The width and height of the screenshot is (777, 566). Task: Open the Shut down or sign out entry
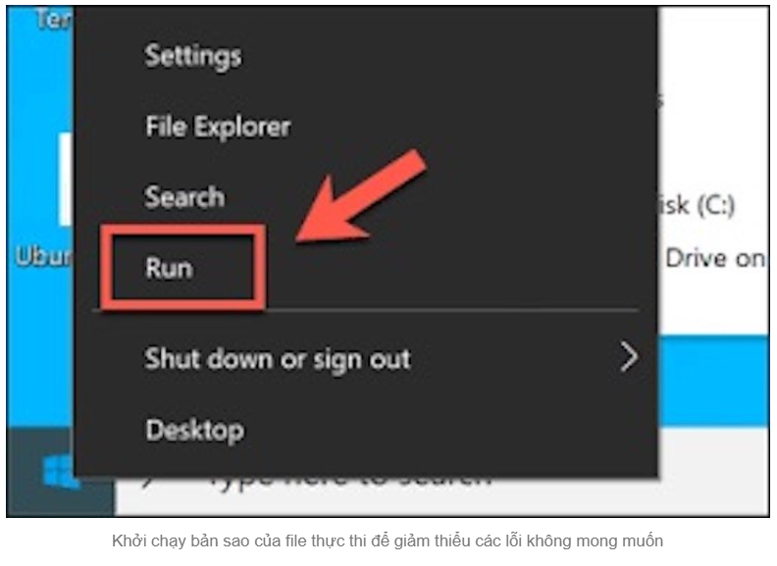pyautogui.click(x=278, y=359)
